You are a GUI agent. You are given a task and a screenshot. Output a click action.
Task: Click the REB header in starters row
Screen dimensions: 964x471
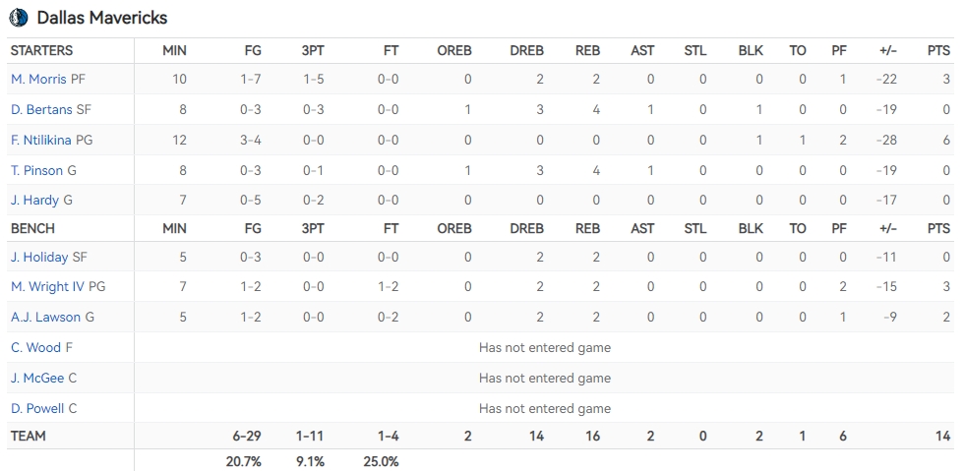(x=588, y=51)
